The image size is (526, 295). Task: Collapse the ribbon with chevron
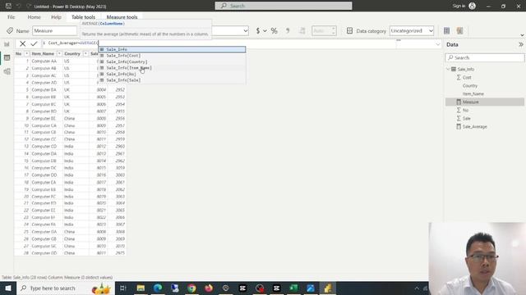pyautogui.click(x=522, y=35)
